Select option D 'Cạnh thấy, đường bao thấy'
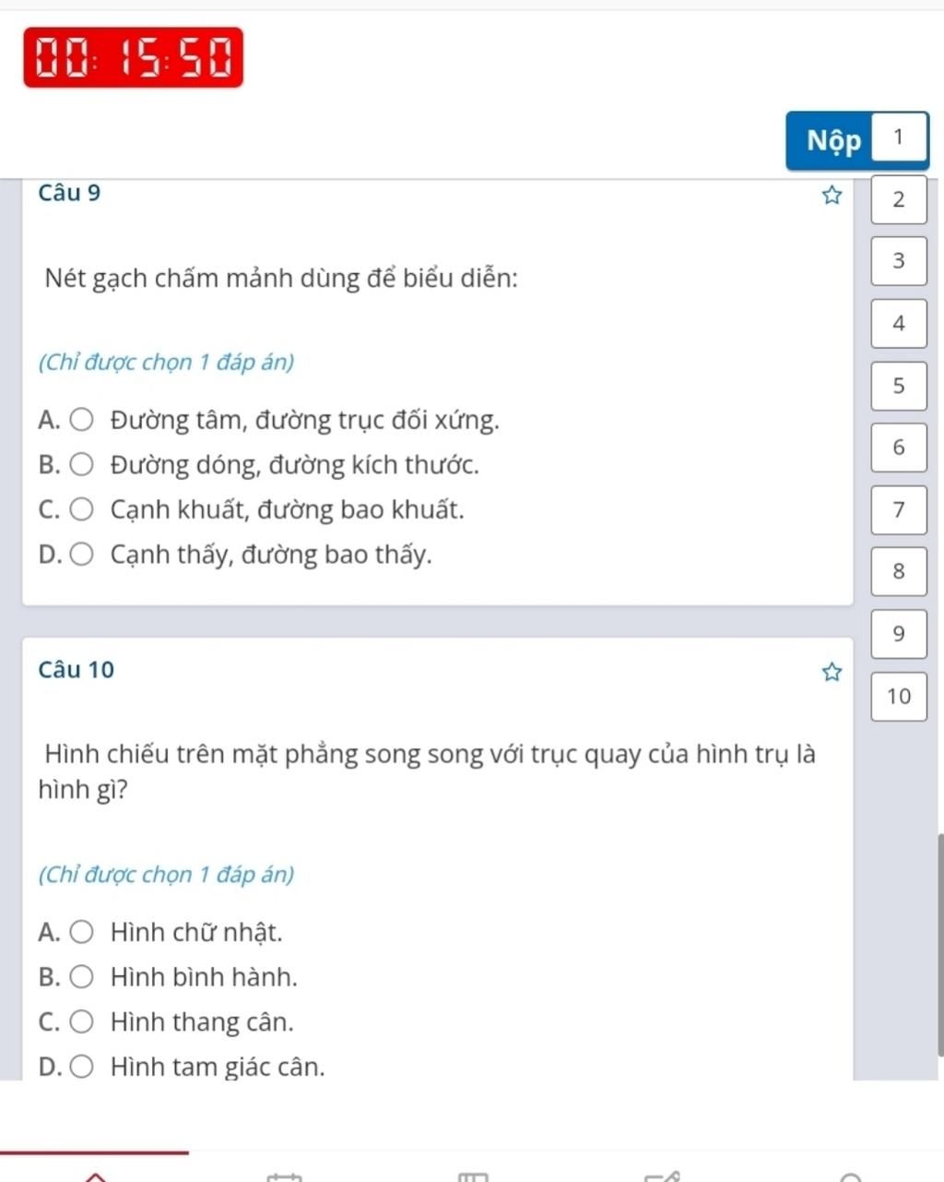The image size is (944, 1182). 82,555
